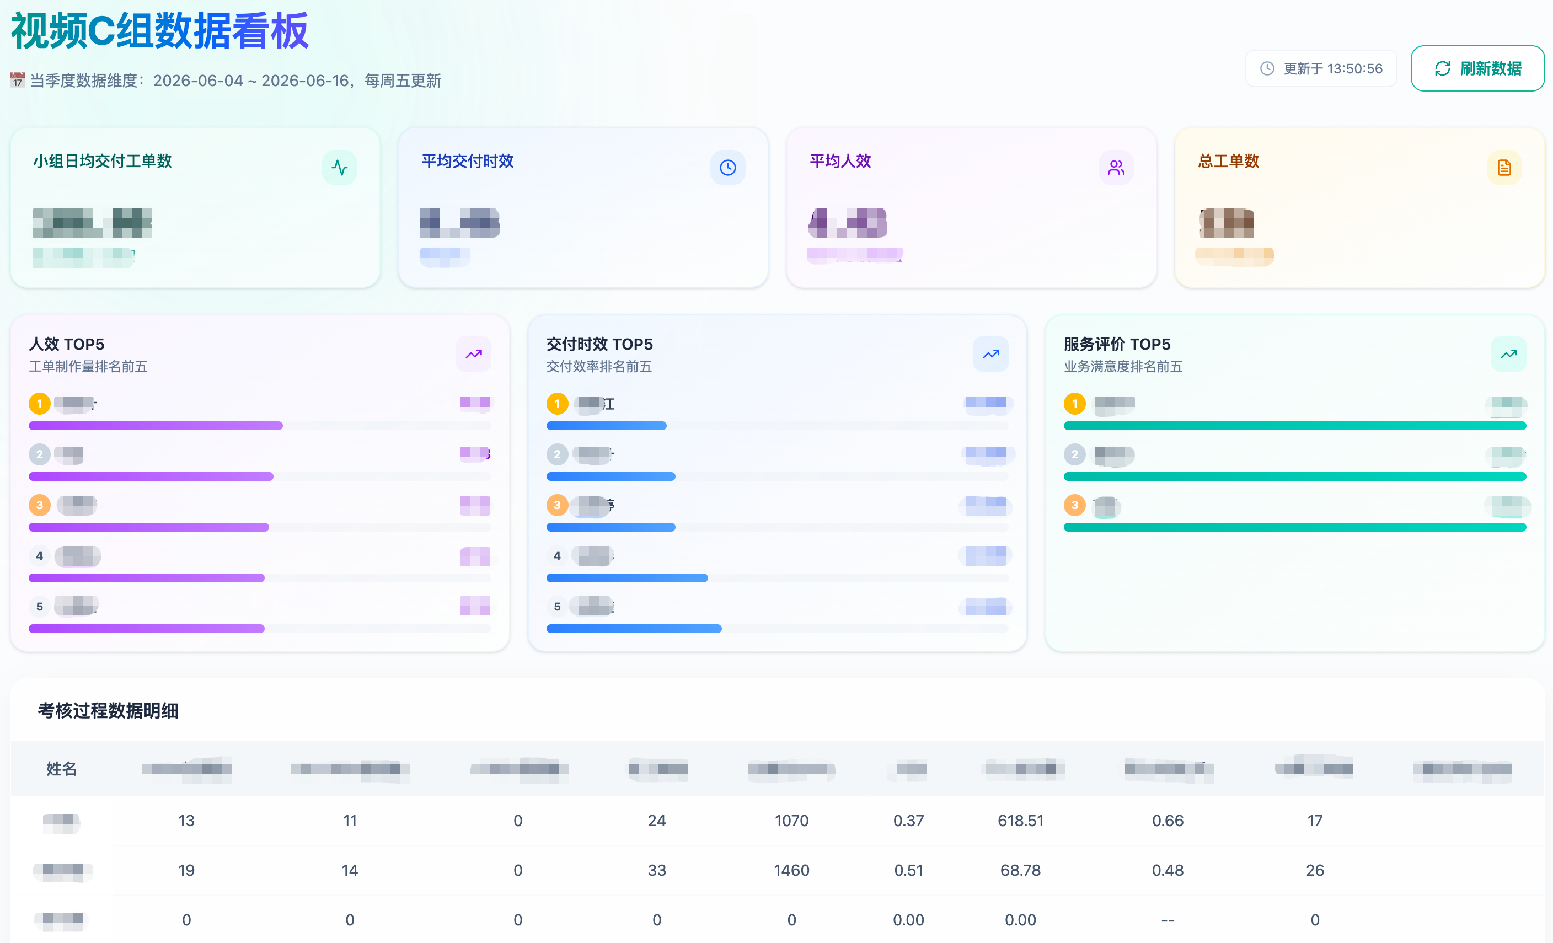This screenshot has height=943, width=1553.
Task: Click the table cell showing 618.51
Action: [x=1020, y=820]
